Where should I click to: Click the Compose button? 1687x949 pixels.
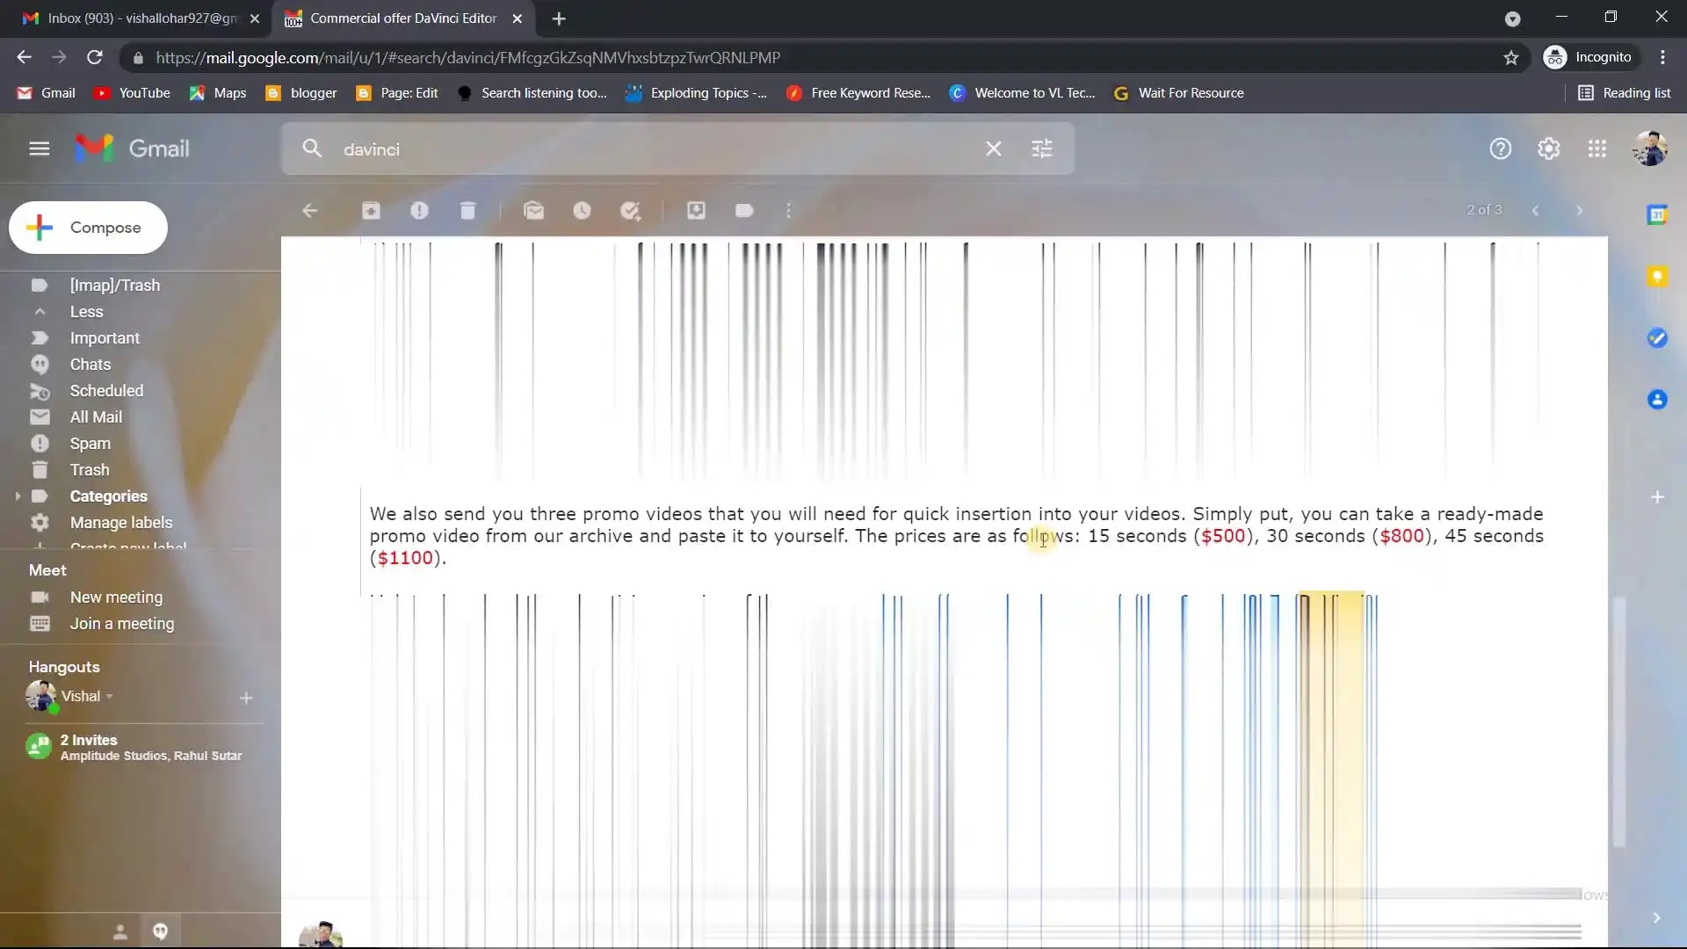88,228
